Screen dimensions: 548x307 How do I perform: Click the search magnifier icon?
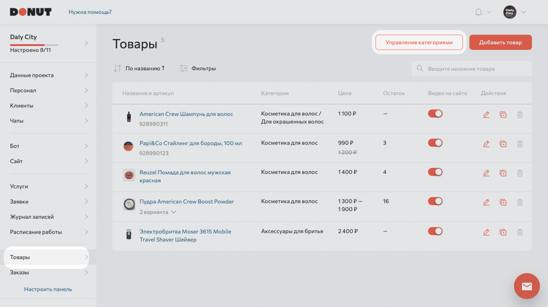(x=420, y=68)
